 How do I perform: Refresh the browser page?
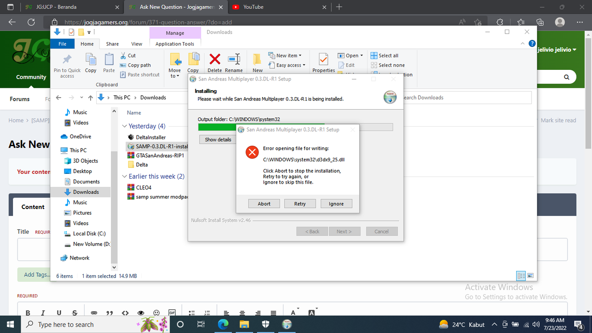click(x=31, y=22)
